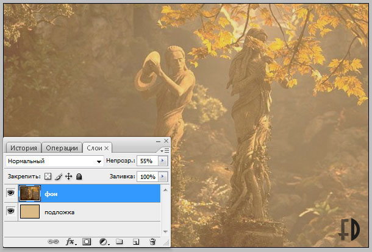Image resolution: width=372 pixels, height=252 pixels.
Task: Switch to the Операции tab
Action: point(62,148)
